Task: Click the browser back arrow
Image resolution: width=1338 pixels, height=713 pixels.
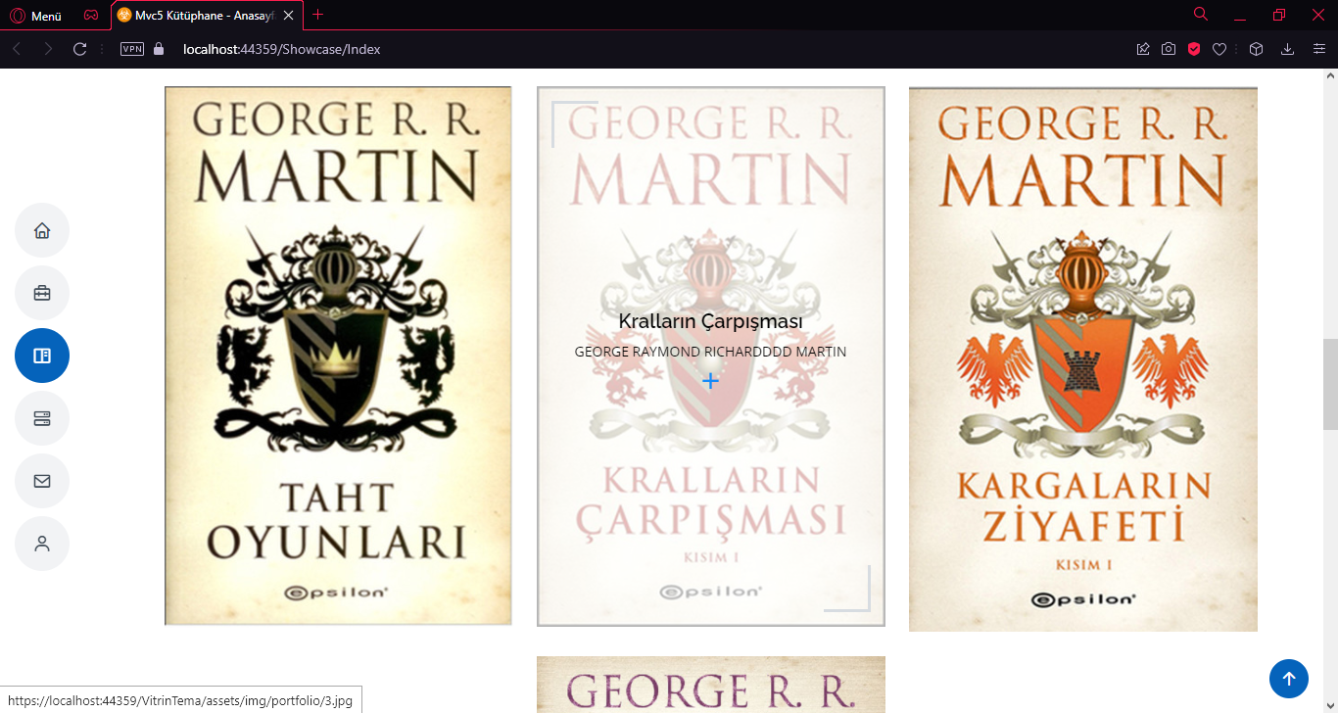Action: (17, 49)
